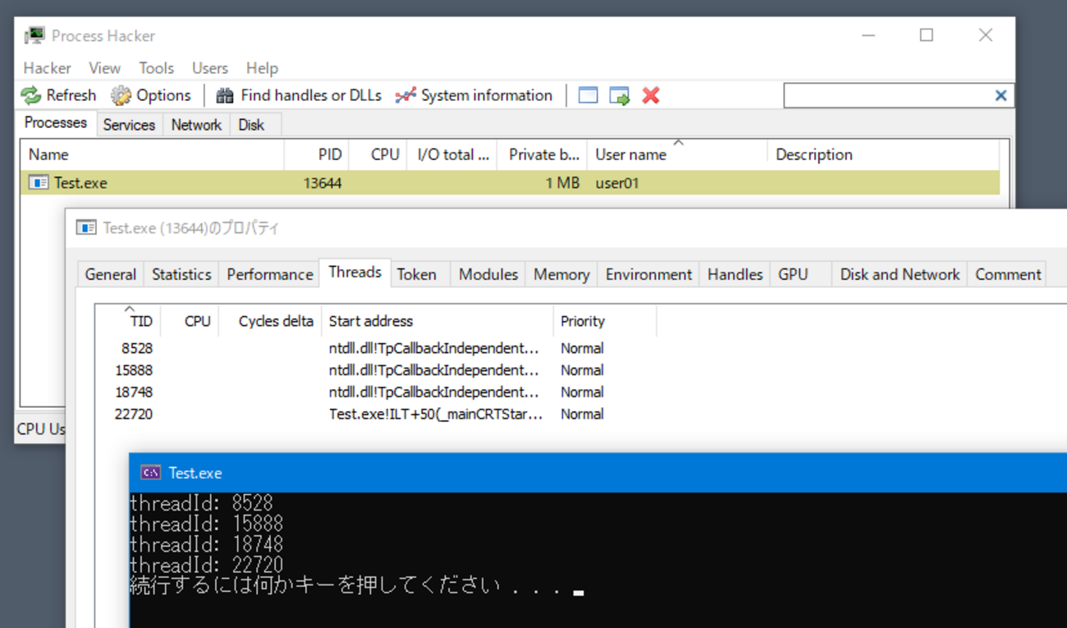The image size is (1067, 628).
Task: Open the General tab in properties
Action: [111, 274]
